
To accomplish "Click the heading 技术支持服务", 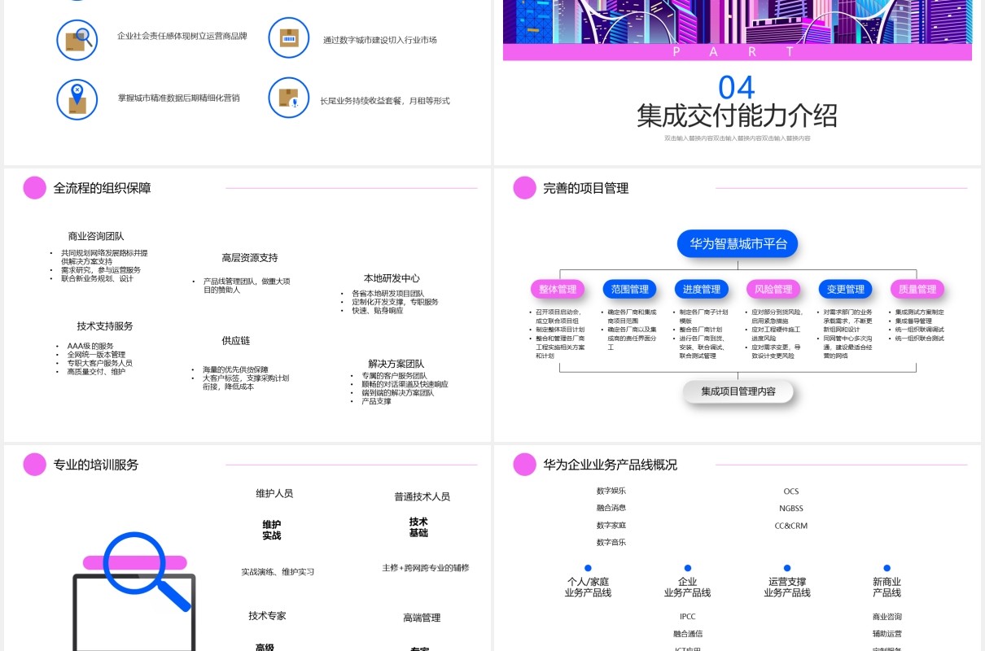I will pos(105,326).
